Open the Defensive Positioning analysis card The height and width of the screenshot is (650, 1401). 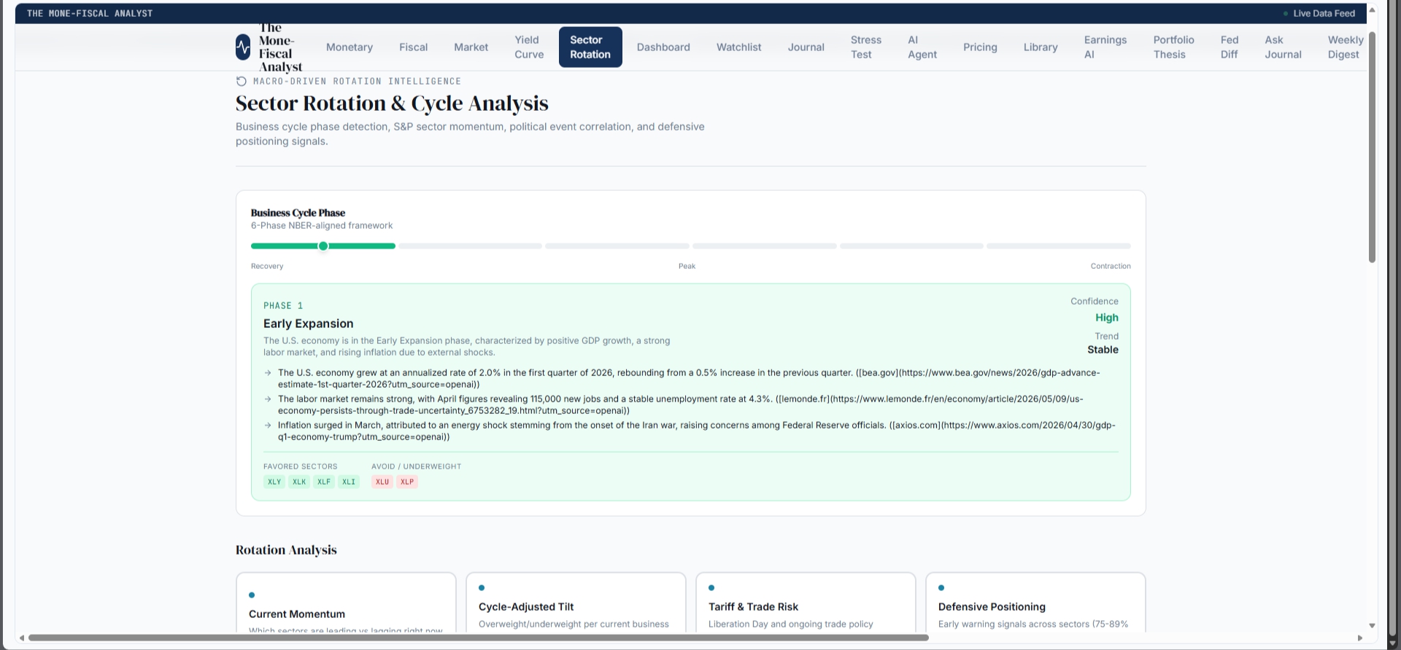tap(1035, 603)
